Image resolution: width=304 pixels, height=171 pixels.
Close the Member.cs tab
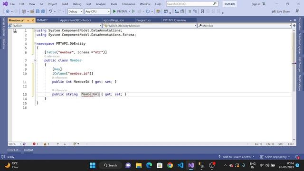[x=33, y=20]
